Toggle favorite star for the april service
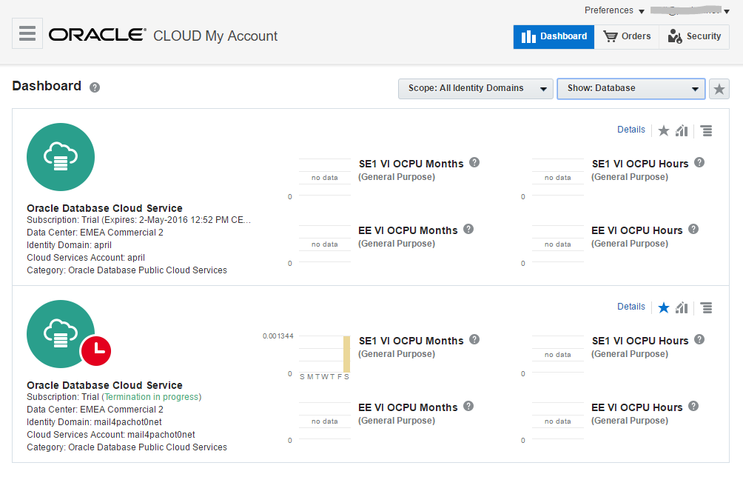Image resolution: width=743 pixels, height=477 pixels. coord(664,130)
